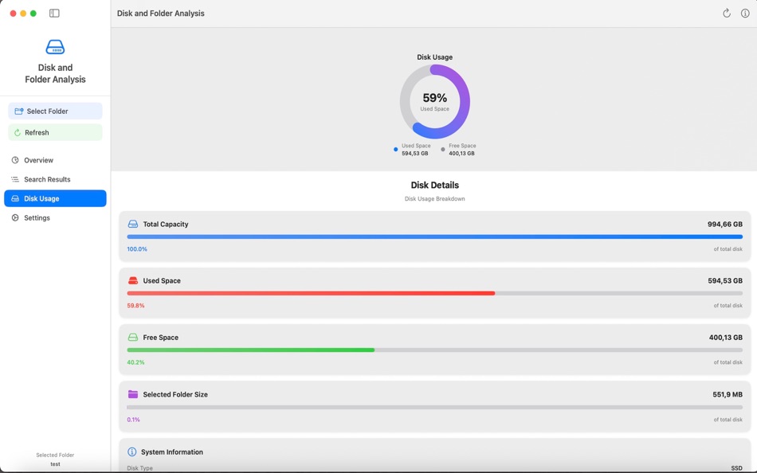Click the green Refresh button
Viewport: 757px width, 473px height.
coord(54,132)
